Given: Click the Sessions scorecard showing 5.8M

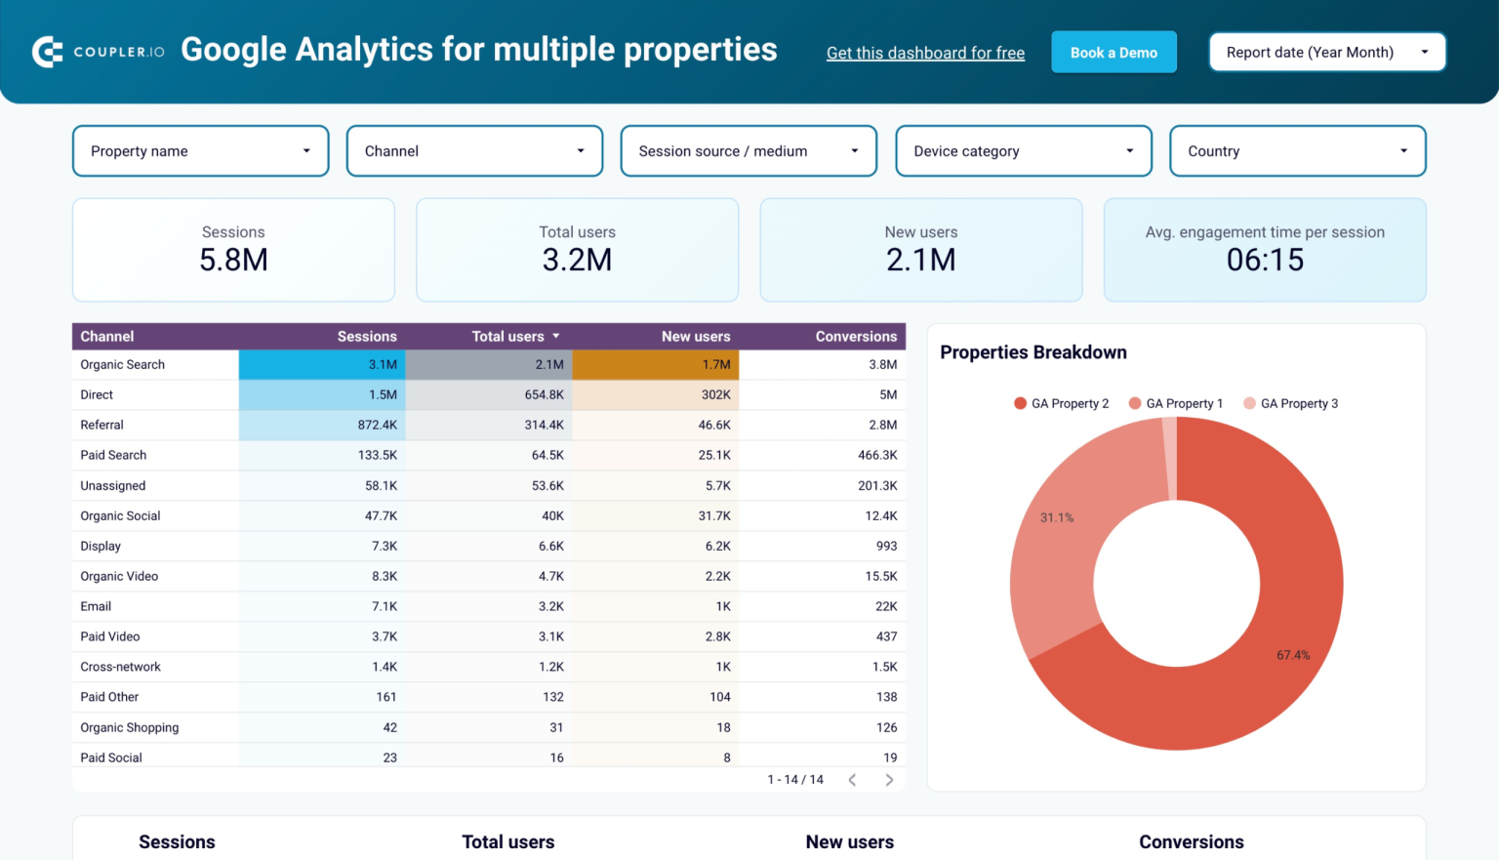Looking at the screenshot, I should pyautogui.click(x=233, y=250).
